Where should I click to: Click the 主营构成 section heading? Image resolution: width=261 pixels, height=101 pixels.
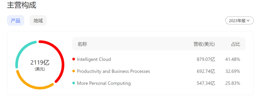coord(22,5)
